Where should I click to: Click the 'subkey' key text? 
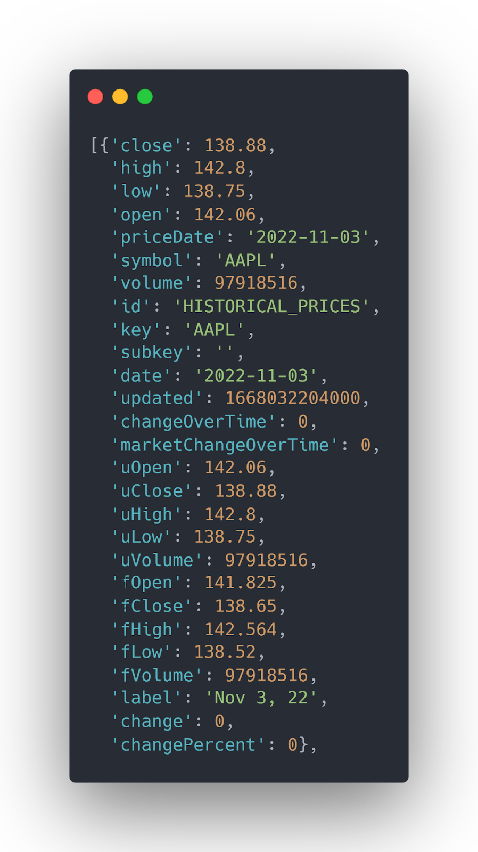point(152,353)
